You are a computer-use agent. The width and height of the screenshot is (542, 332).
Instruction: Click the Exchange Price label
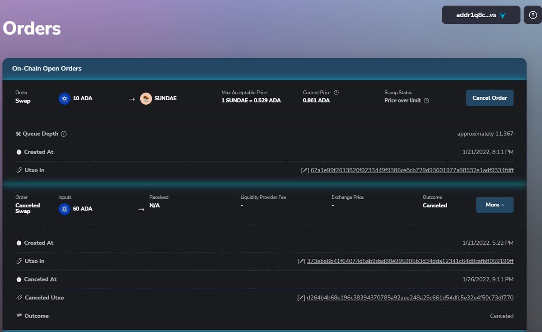347,197
